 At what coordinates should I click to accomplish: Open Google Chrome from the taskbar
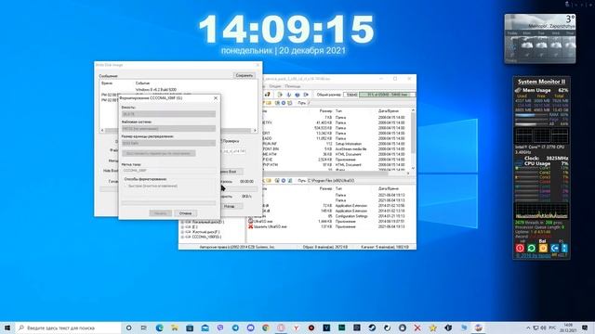266,328
